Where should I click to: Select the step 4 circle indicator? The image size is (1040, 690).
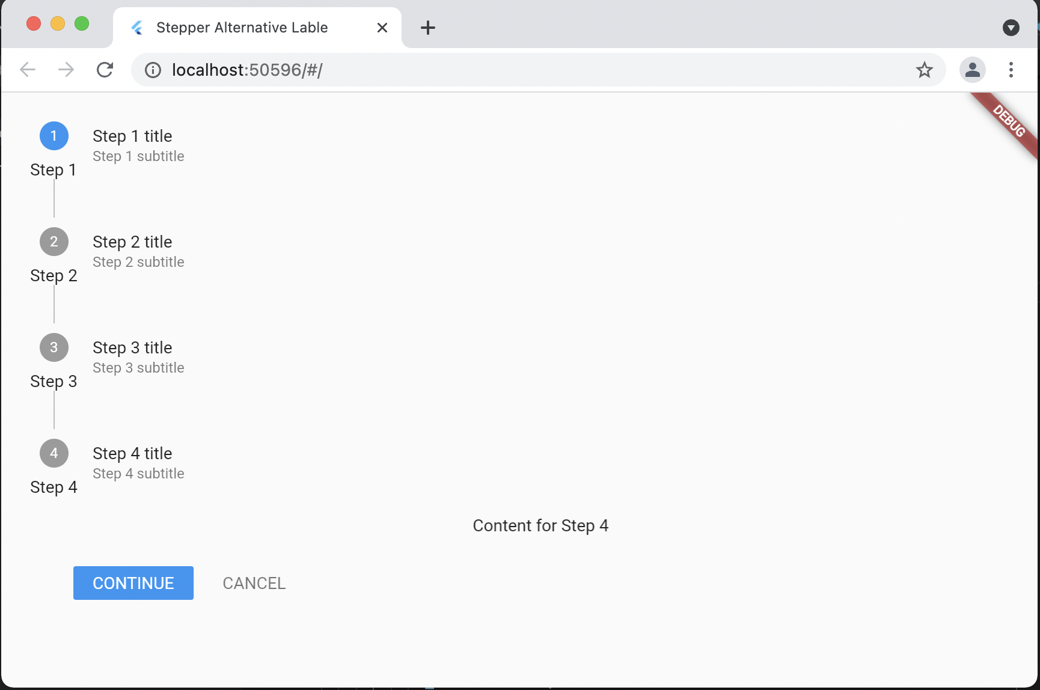[54, 453]
